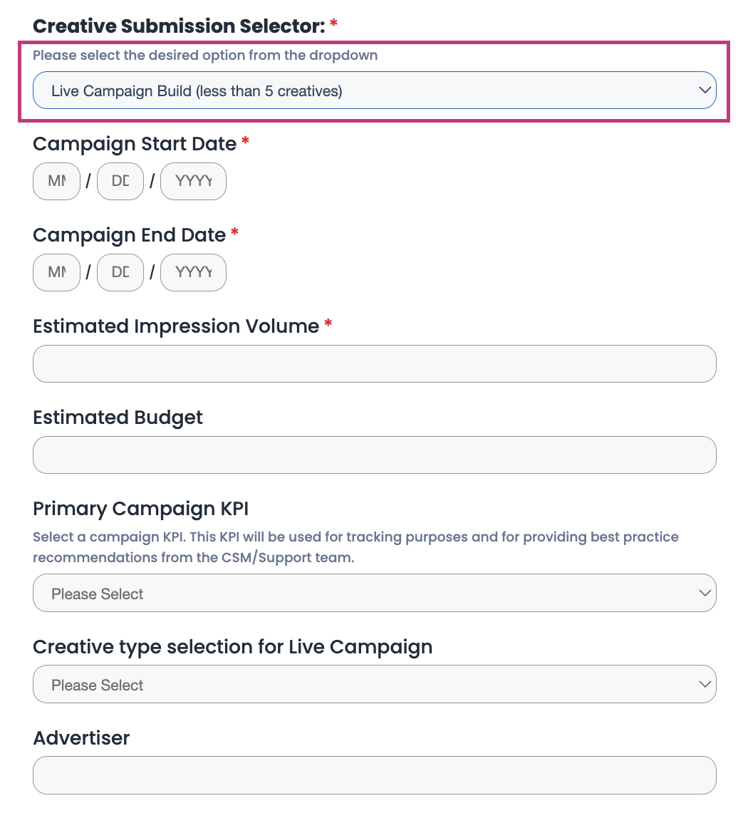Focus the Campaign End Date year field
This screenshot has width=748, height=818.
pyautogui.click(x=193, y=273)
